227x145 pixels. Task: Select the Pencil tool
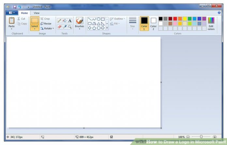pyautogui.click(x=59, y=21)
